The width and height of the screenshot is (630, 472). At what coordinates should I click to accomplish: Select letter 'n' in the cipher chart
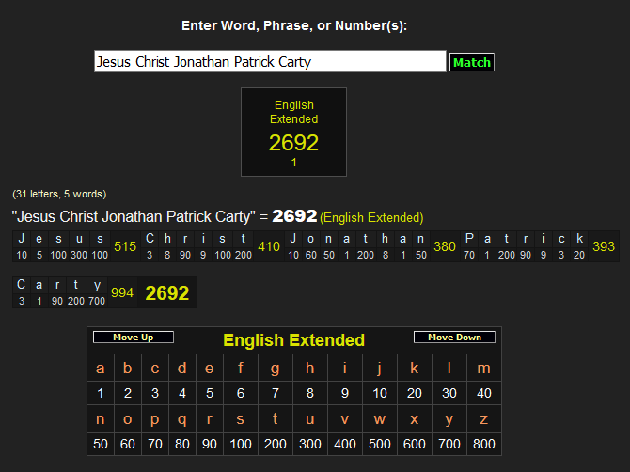(x=101, y=417)
